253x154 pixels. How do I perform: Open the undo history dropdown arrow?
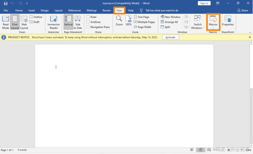point(16,3)
